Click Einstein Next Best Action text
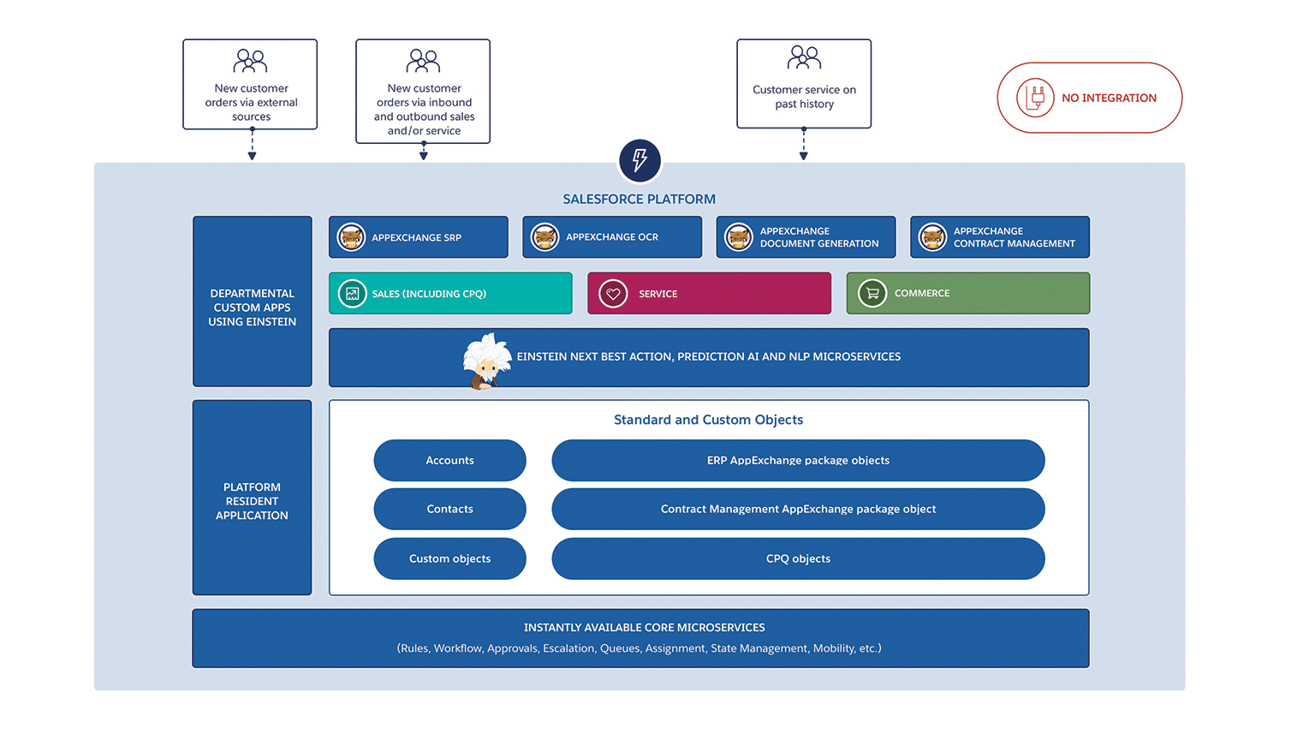 [x=709, y=356]
